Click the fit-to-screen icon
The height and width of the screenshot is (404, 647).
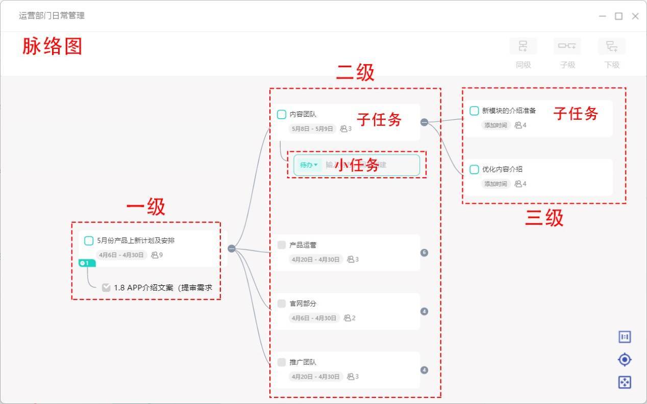tap(625, 382)
